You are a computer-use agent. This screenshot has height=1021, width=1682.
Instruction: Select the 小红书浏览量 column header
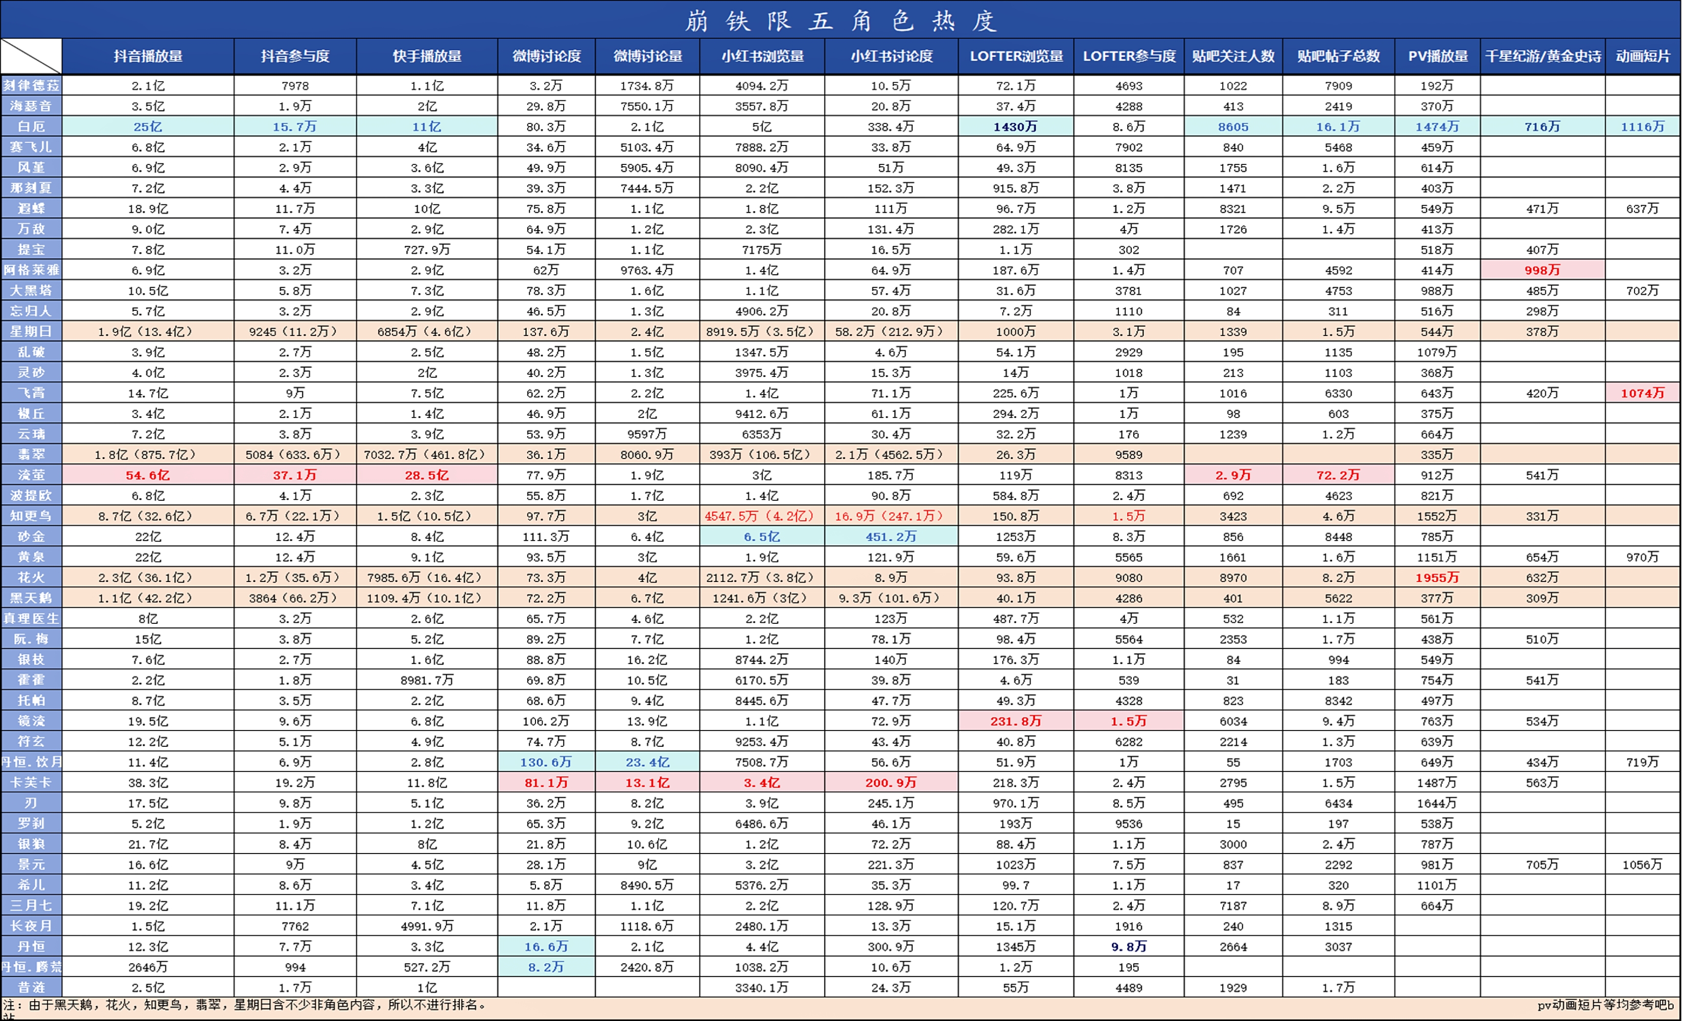[x=762, y=56]
